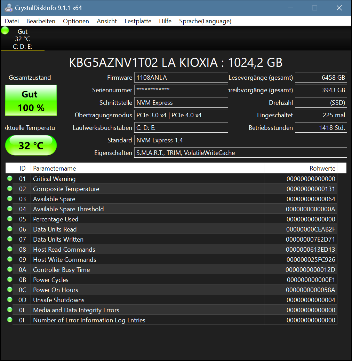Click the Drehzahl value ---- (SSD)
352x361 pixels.
(x=321, y=102)
